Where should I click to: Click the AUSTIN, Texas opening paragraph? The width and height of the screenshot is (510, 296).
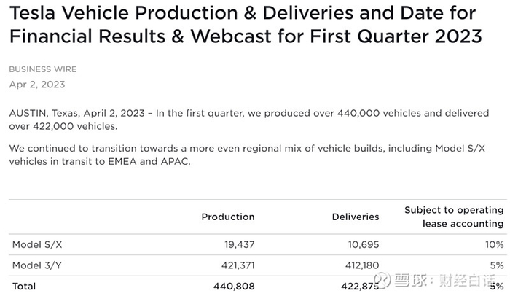point(248,120)
